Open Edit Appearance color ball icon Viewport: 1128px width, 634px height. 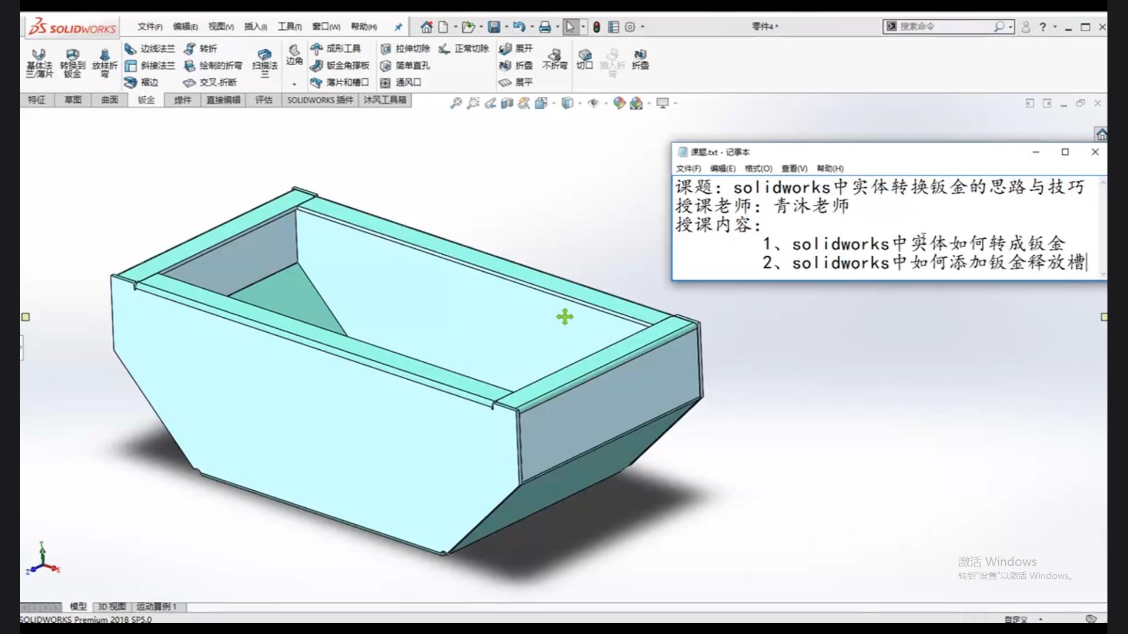pos(619,104)
